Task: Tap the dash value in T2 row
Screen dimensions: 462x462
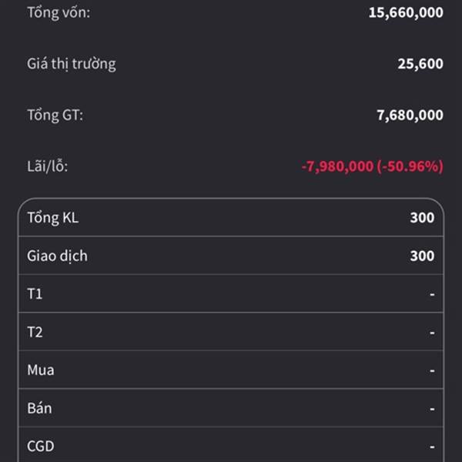Action: (x=432, y=333)
